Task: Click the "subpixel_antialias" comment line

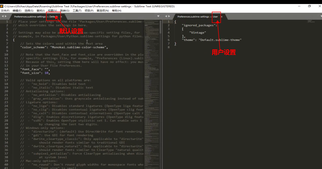Action: click(x=82, y=154)
